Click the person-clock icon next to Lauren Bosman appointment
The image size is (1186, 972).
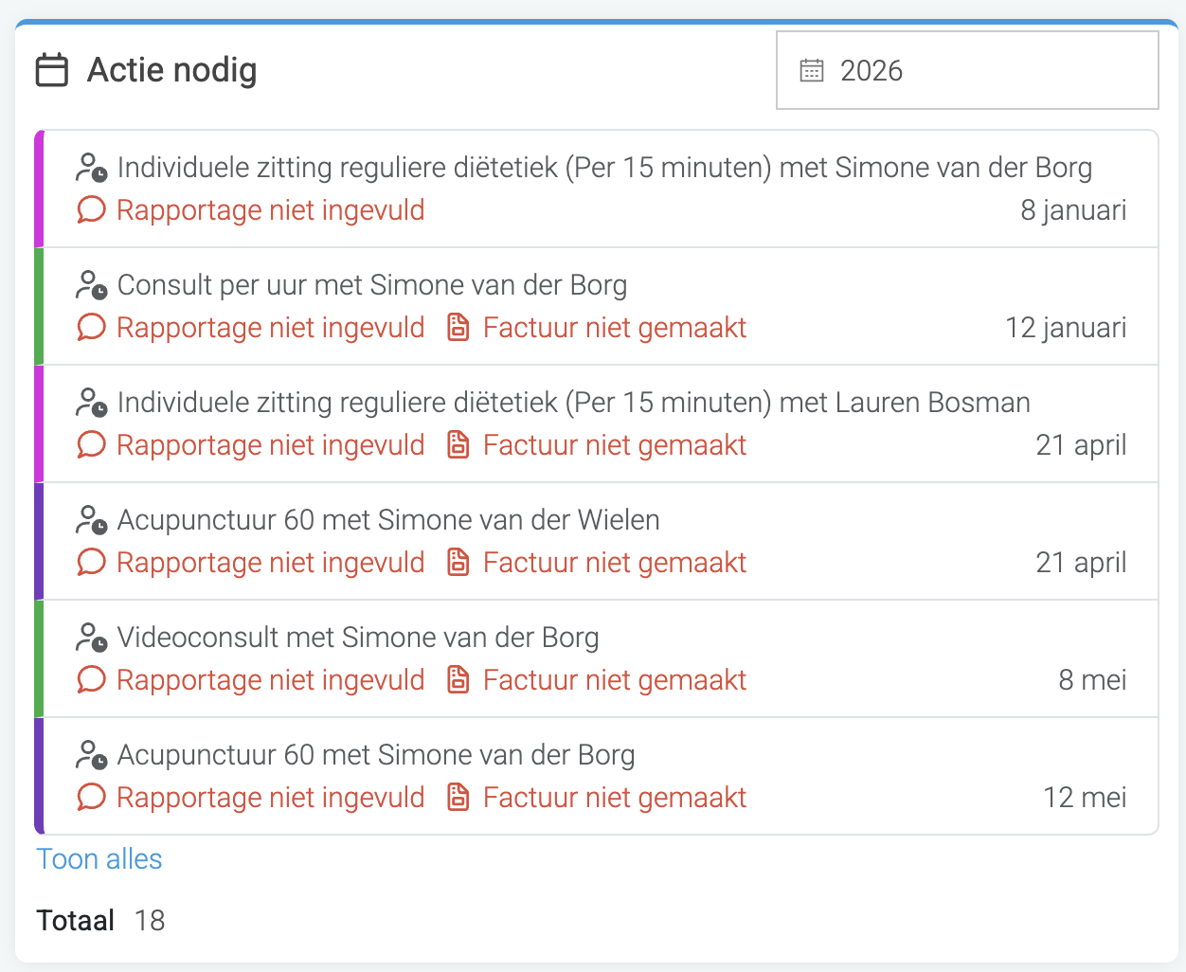pos(91,402)
